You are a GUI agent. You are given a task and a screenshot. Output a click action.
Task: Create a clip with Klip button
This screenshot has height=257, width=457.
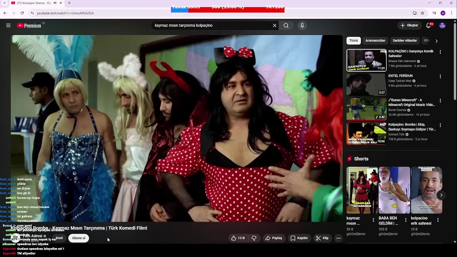[x=322, y=238]
